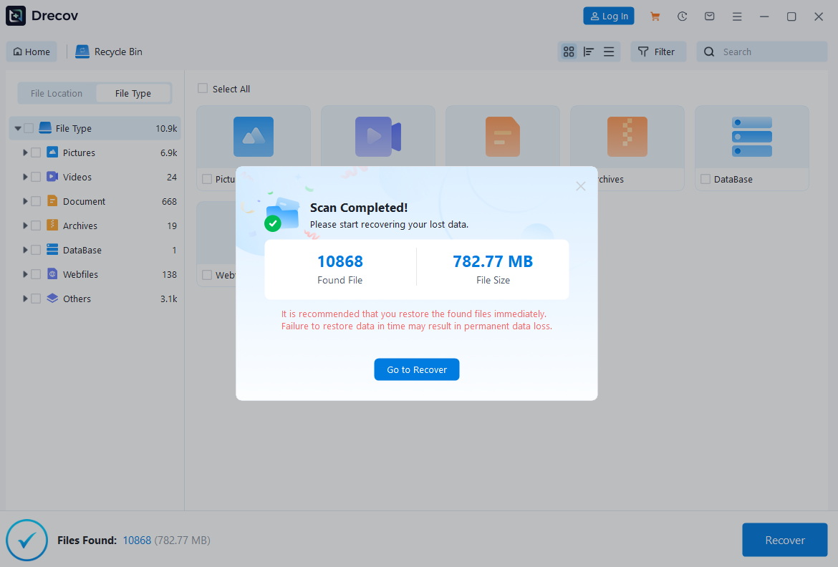Click the Log In button

(x=608, y=16)
